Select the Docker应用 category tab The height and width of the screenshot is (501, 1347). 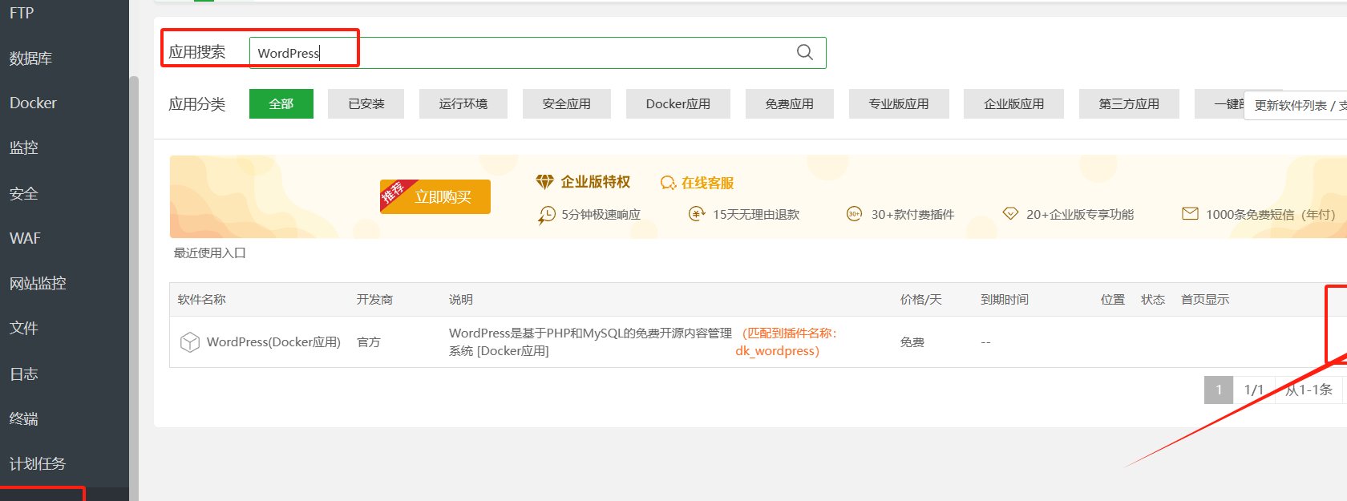[x=678, y=103]
